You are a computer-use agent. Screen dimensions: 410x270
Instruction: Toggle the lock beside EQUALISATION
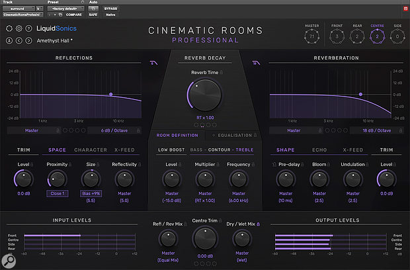255,135
